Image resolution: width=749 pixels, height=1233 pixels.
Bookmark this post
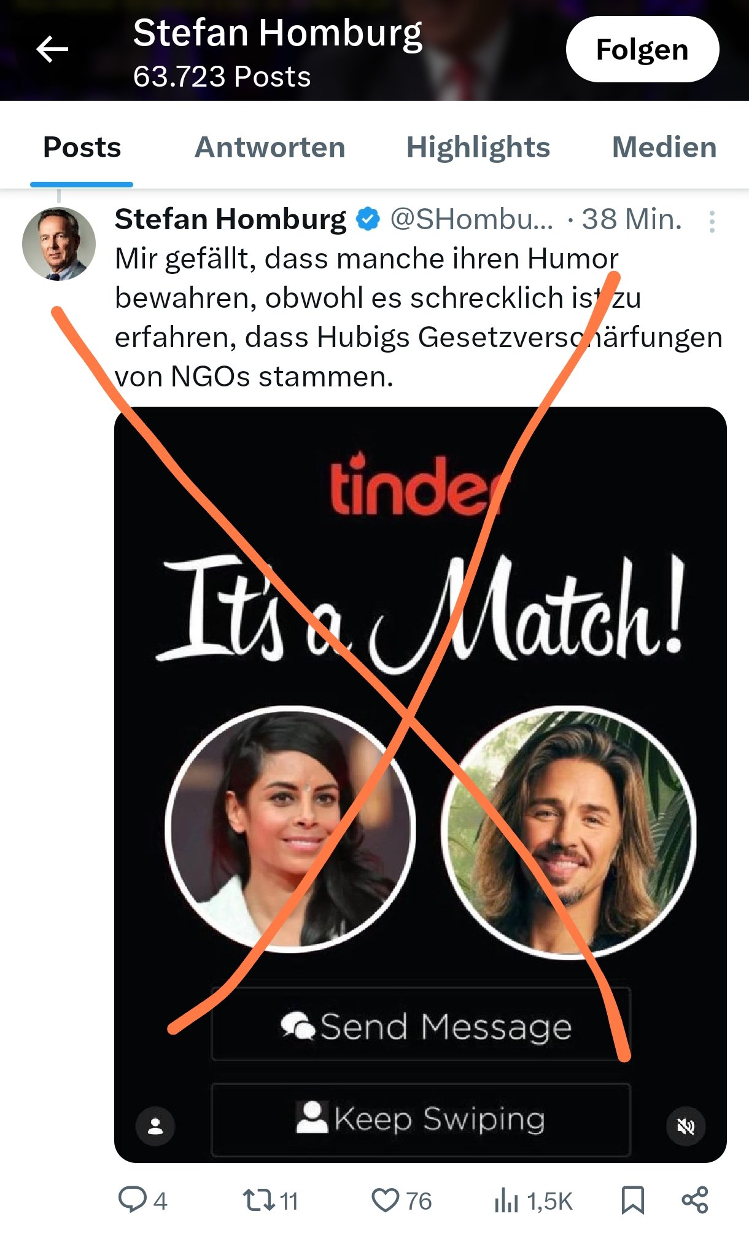[633, 1200]
